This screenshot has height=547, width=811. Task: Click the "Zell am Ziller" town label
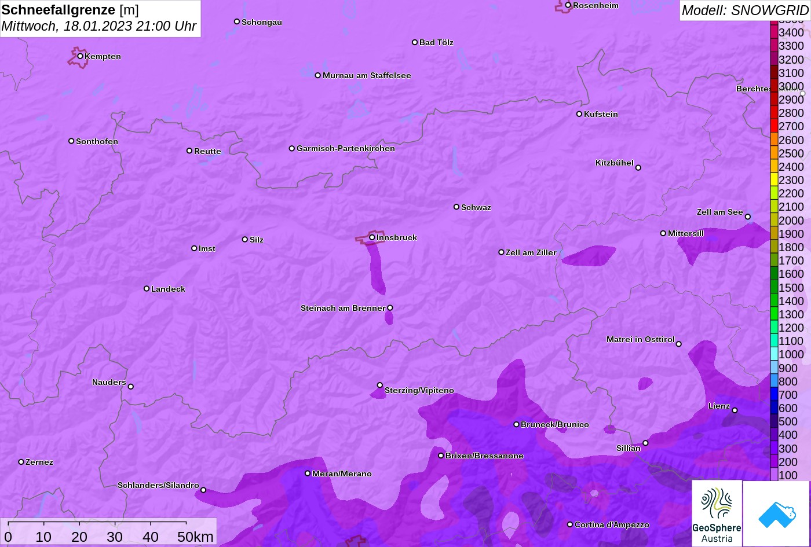point(531,252)
